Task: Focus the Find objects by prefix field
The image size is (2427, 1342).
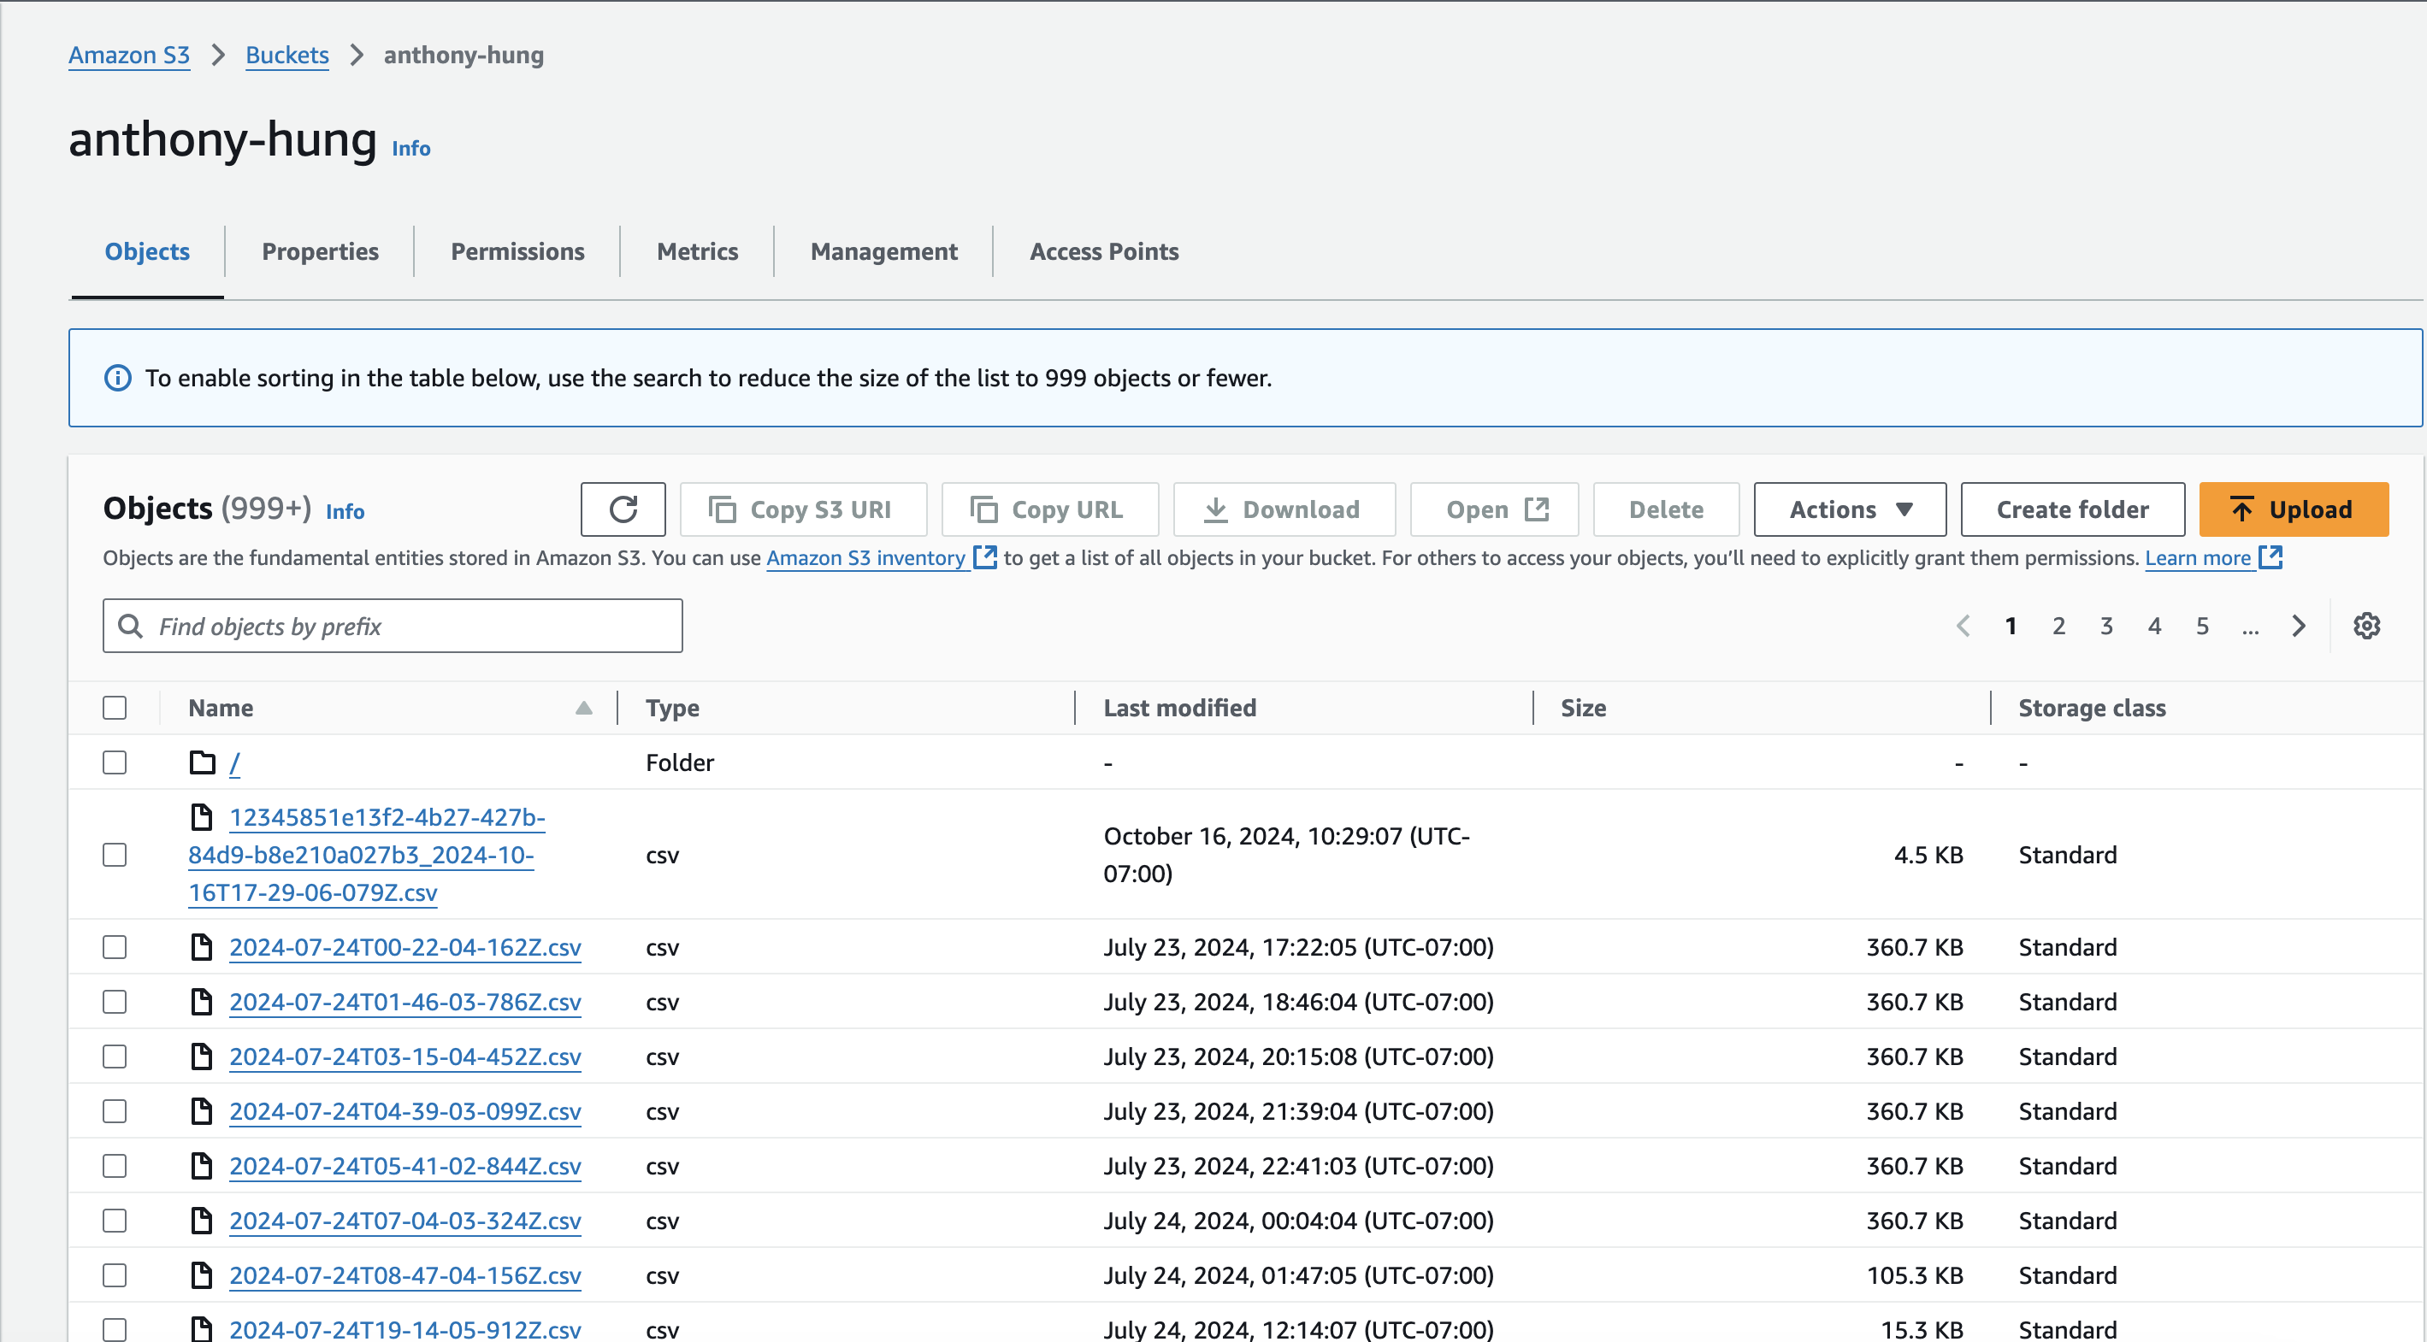Action: tap(393, 627)
